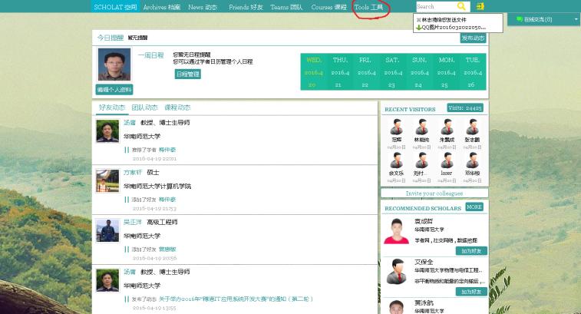The height and width of the screenshot is (314, 581).
Task: Click the 发布动态 button
Action: pos(473,38)
